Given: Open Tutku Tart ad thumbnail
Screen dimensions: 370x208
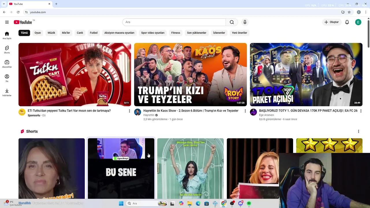Looking at the screenshot, I should click(x=75, y=75).
